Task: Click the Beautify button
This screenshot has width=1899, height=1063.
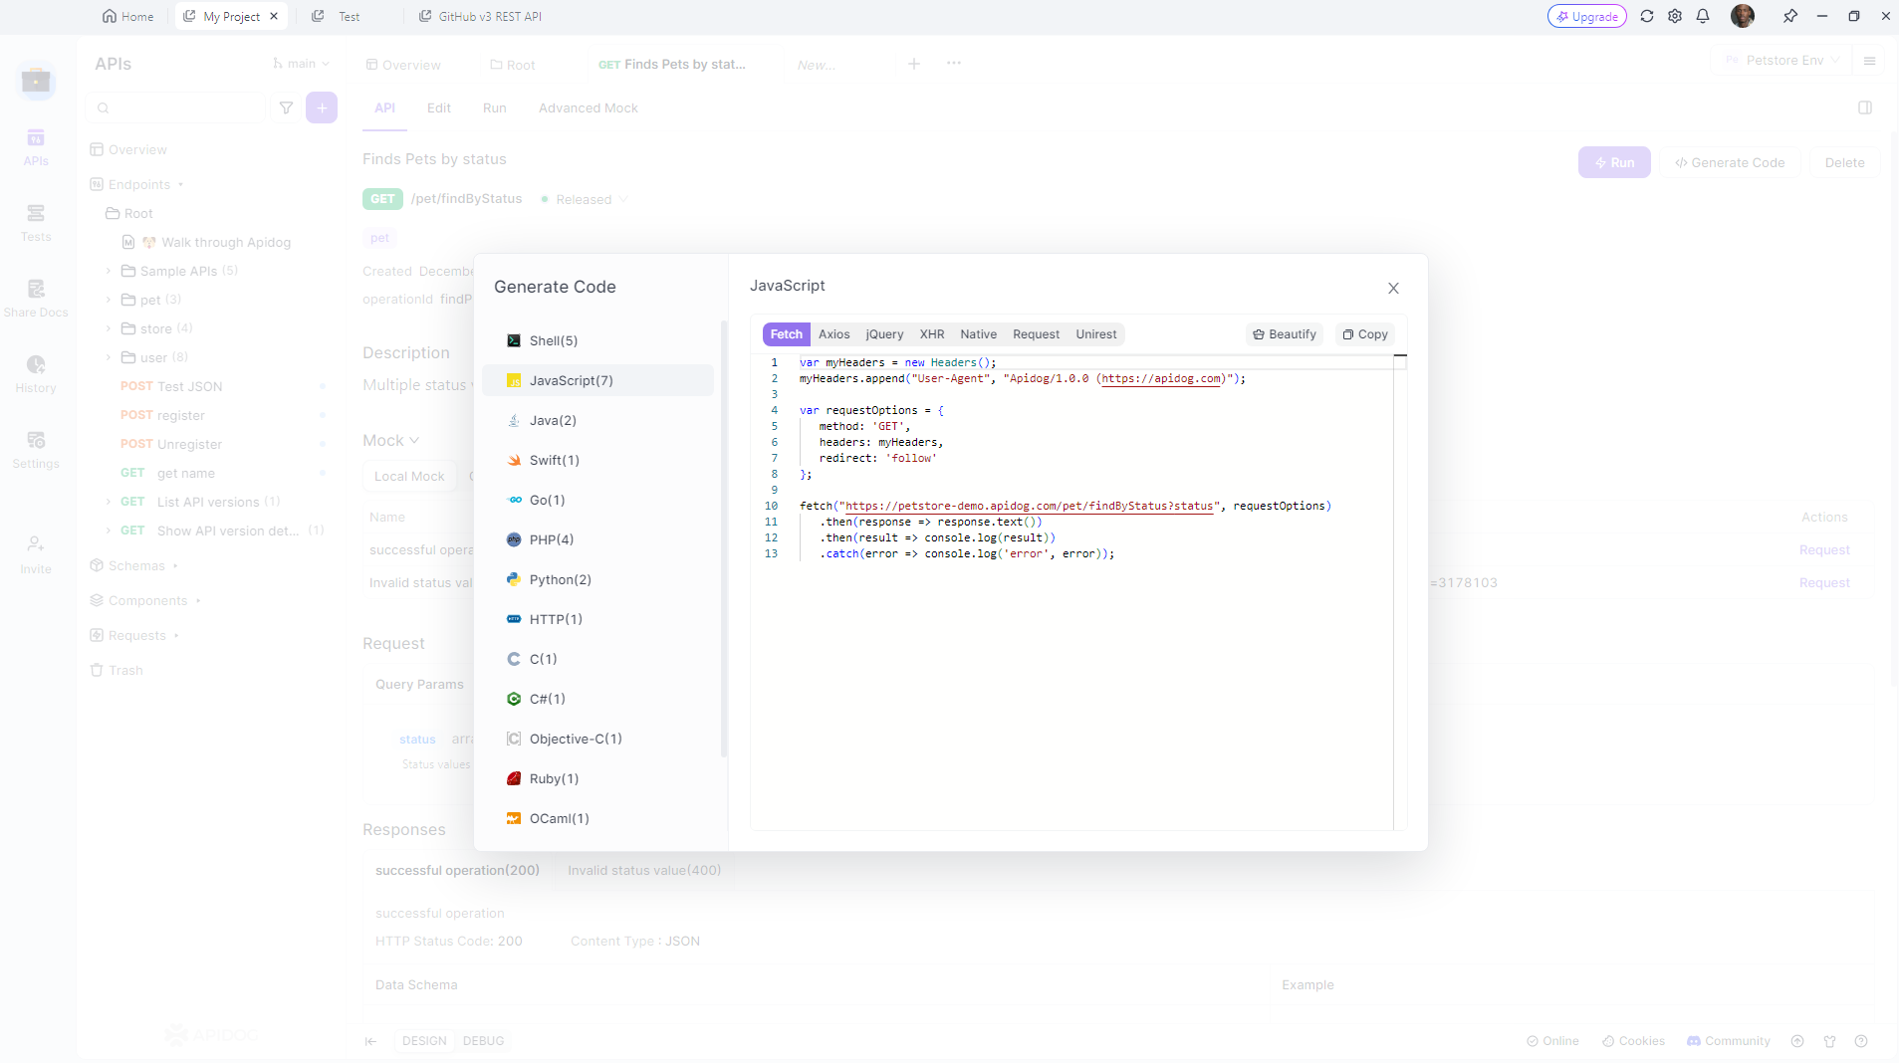Action: point(1284,334)
